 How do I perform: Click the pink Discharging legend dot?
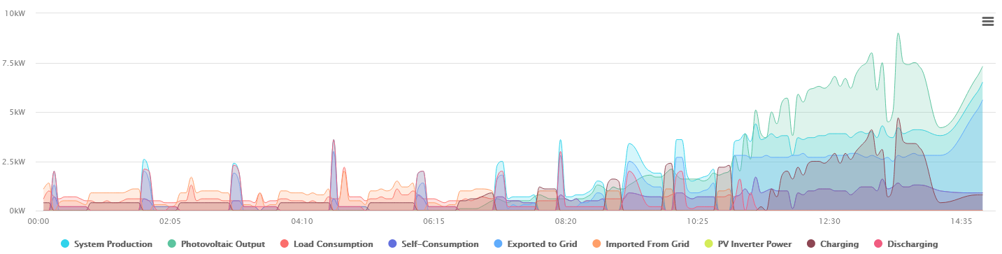click(x=878, y=244)
